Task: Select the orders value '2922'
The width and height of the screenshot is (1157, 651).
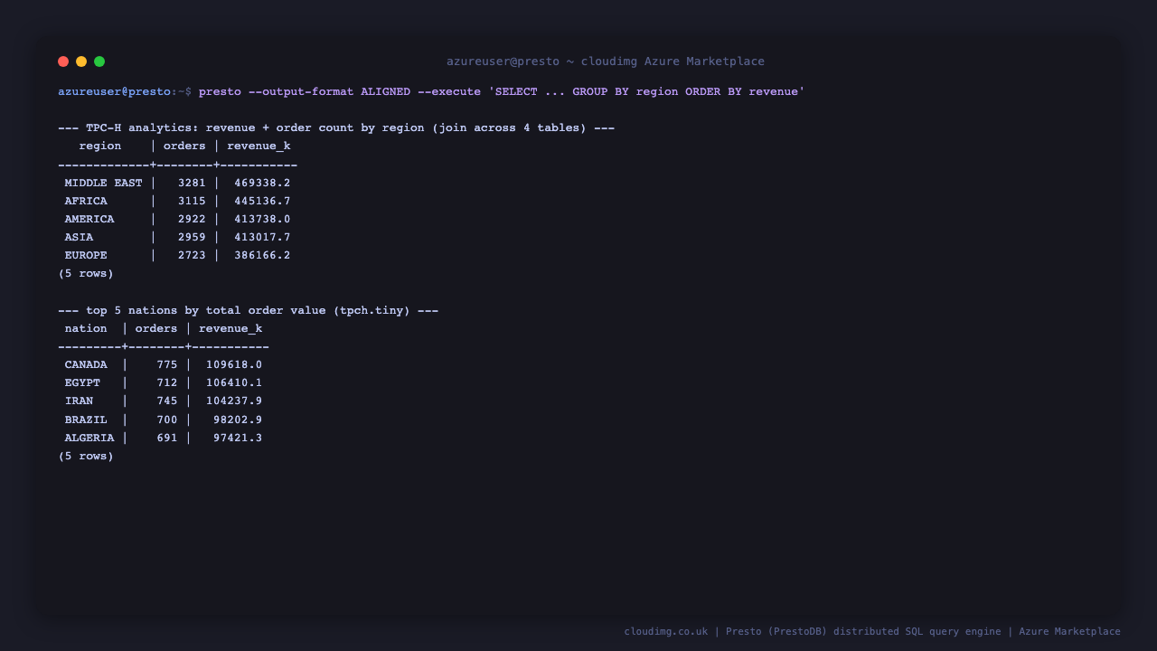Action: click(192, 219)
